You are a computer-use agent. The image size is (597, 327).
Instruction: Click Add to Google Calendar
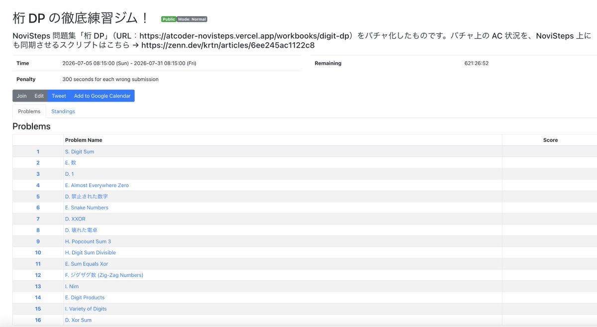pyautogui.click(x=102, y=96)
